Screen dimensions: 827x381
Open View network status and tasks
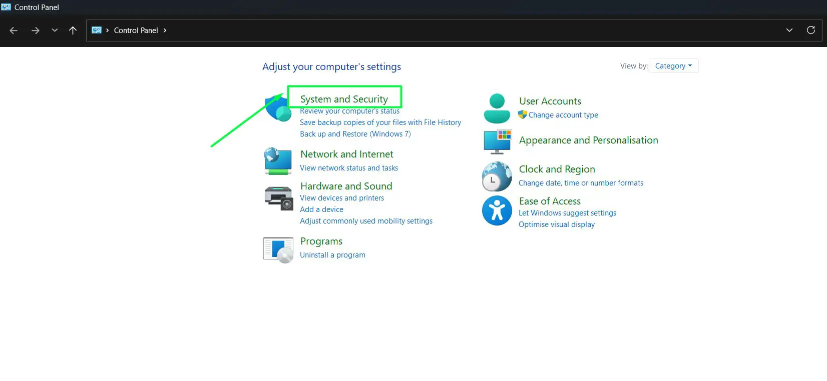click(x=349, y=168)
